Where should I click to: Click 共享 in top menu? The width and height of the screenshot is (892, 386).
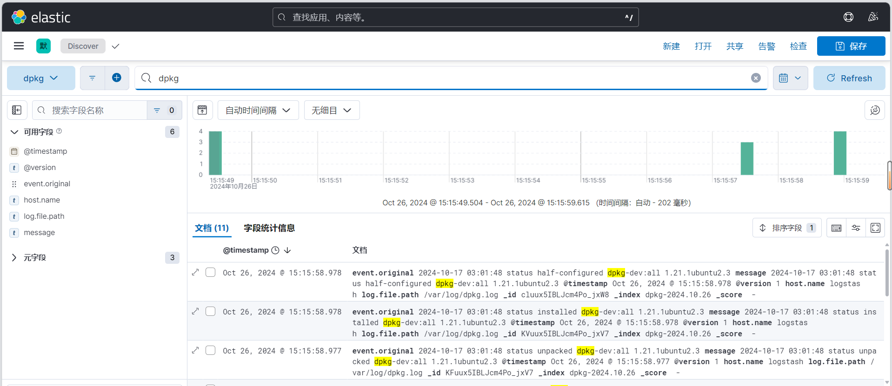[x=735, y=46]
